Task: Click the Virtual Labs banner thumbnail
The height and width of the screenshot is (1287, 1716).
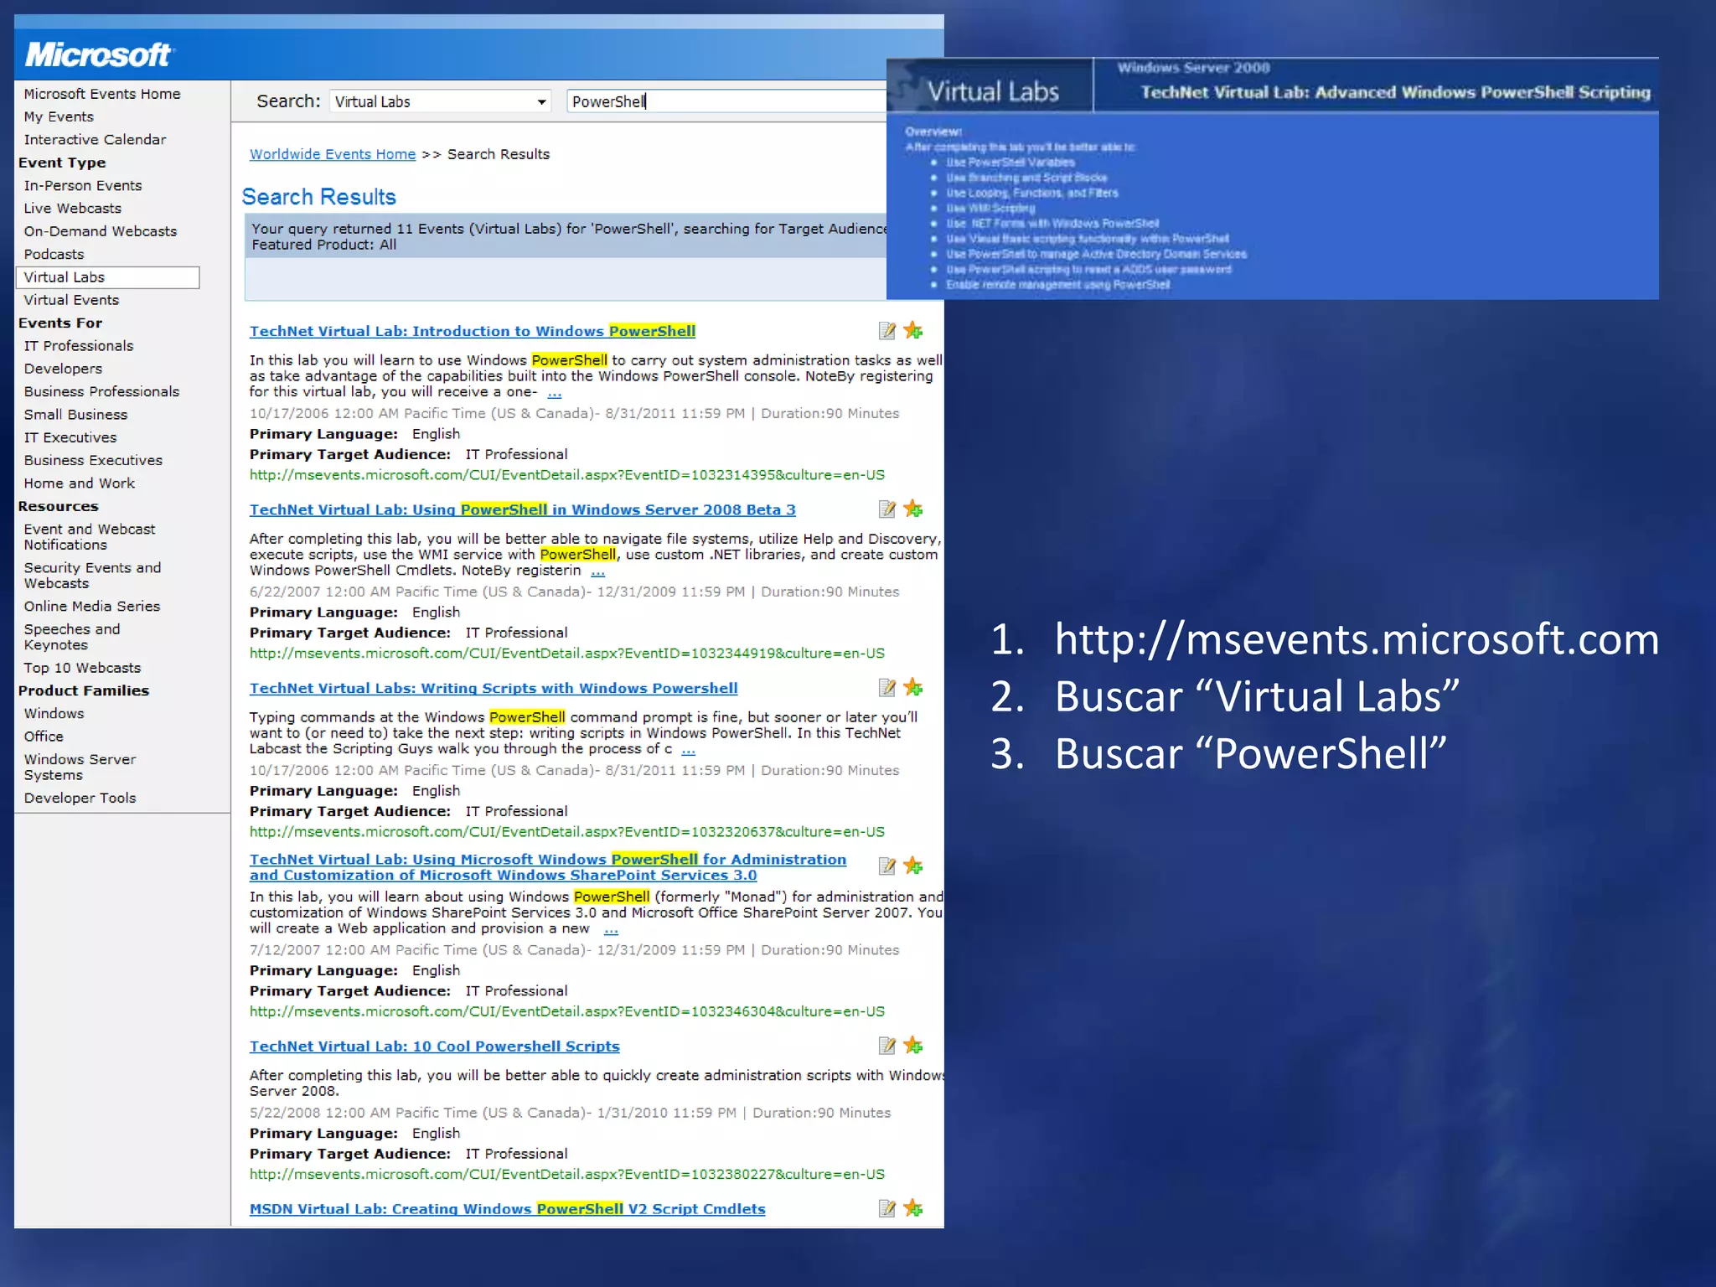Action: tap(1273, 178)
